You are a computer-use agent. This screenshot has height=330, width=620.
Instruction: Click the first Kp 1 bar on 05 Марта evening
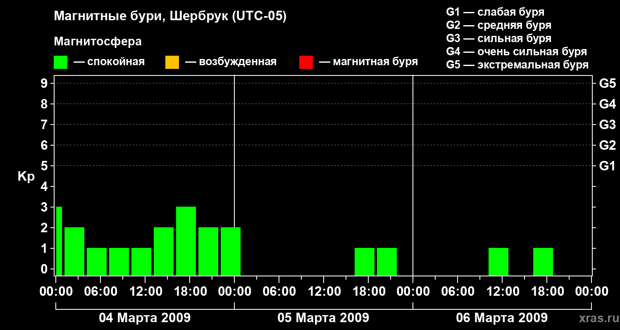365,262
